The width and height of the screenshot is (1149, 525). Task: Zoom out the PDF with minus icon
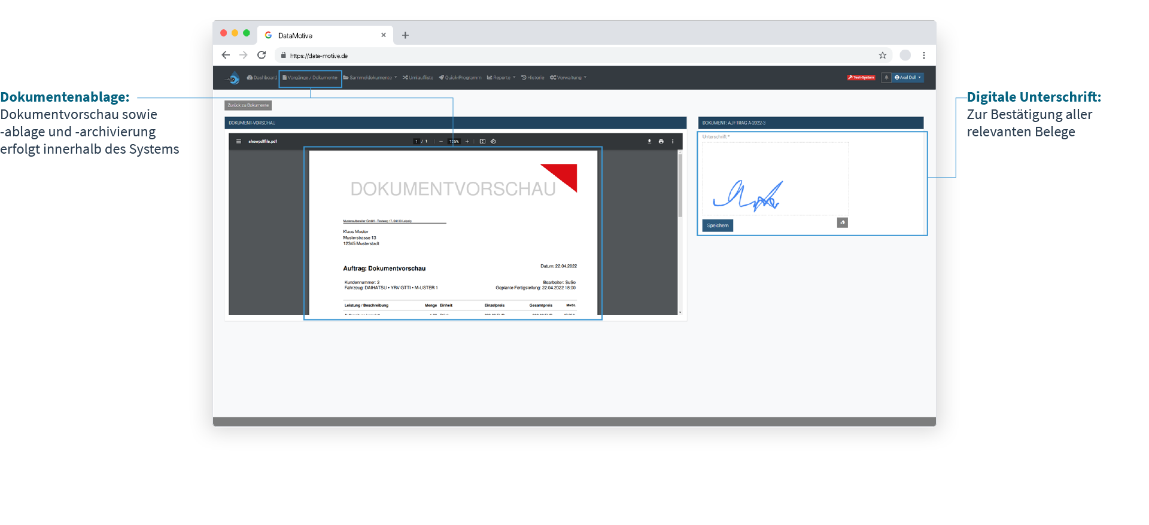pos(441,142)
